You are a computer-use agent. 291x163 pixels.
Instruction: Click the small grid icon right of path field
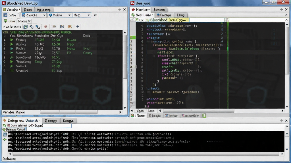(227, 20)
